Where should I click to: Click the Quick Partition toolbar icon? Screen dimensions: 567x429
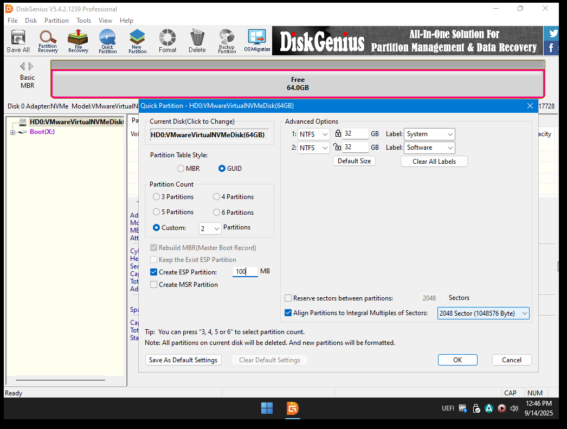coord(108,41)
